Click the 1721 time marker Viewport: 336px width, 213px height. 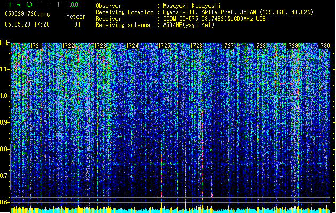click(36, 46)
